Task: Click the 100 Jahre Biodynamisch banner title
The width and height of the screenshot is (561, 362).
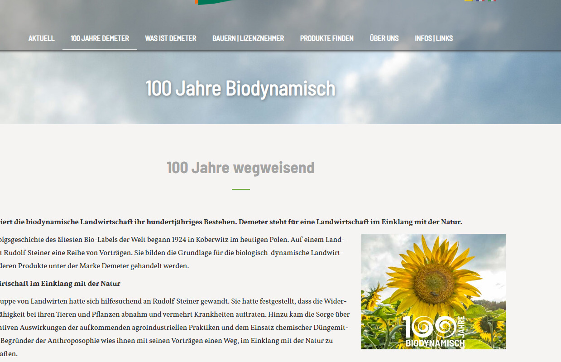Action: click(240, 88)
